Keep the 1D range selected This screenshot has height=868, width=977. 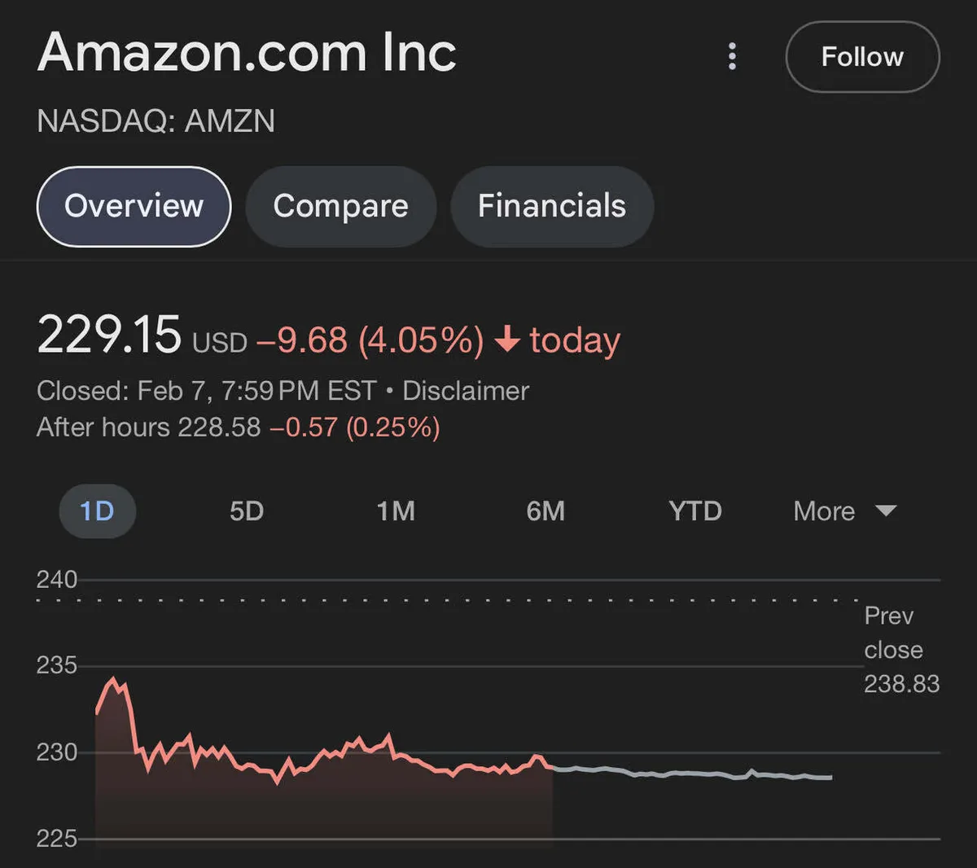pyautogui.click(x=97, y=511)
